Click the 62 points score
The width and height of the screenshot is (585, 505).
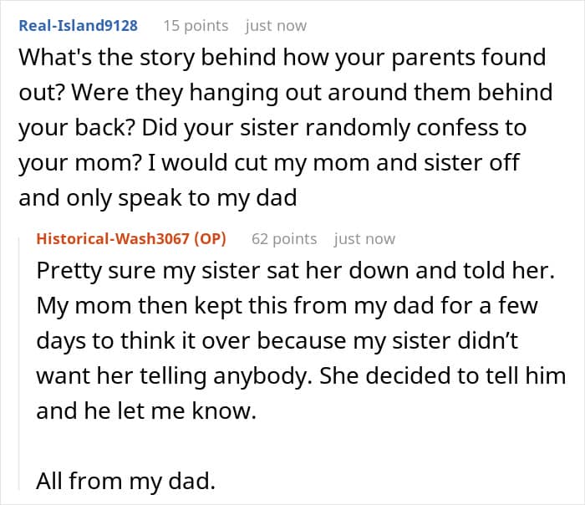pos(284,239)
